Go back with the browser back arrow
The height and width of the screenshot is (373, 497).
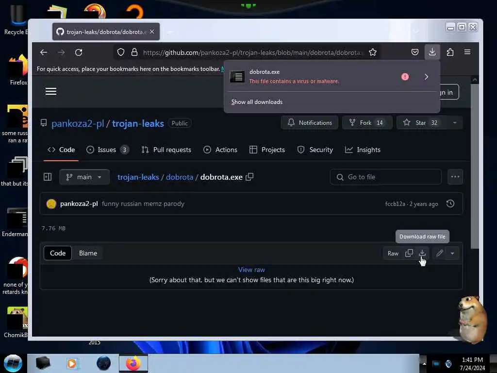click(x=44, y=52)
